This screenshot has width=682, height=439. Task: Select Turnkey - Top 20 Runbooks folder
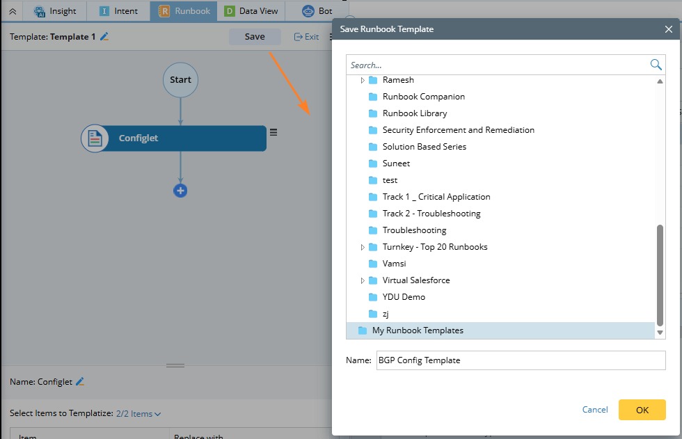pos(434,247)
